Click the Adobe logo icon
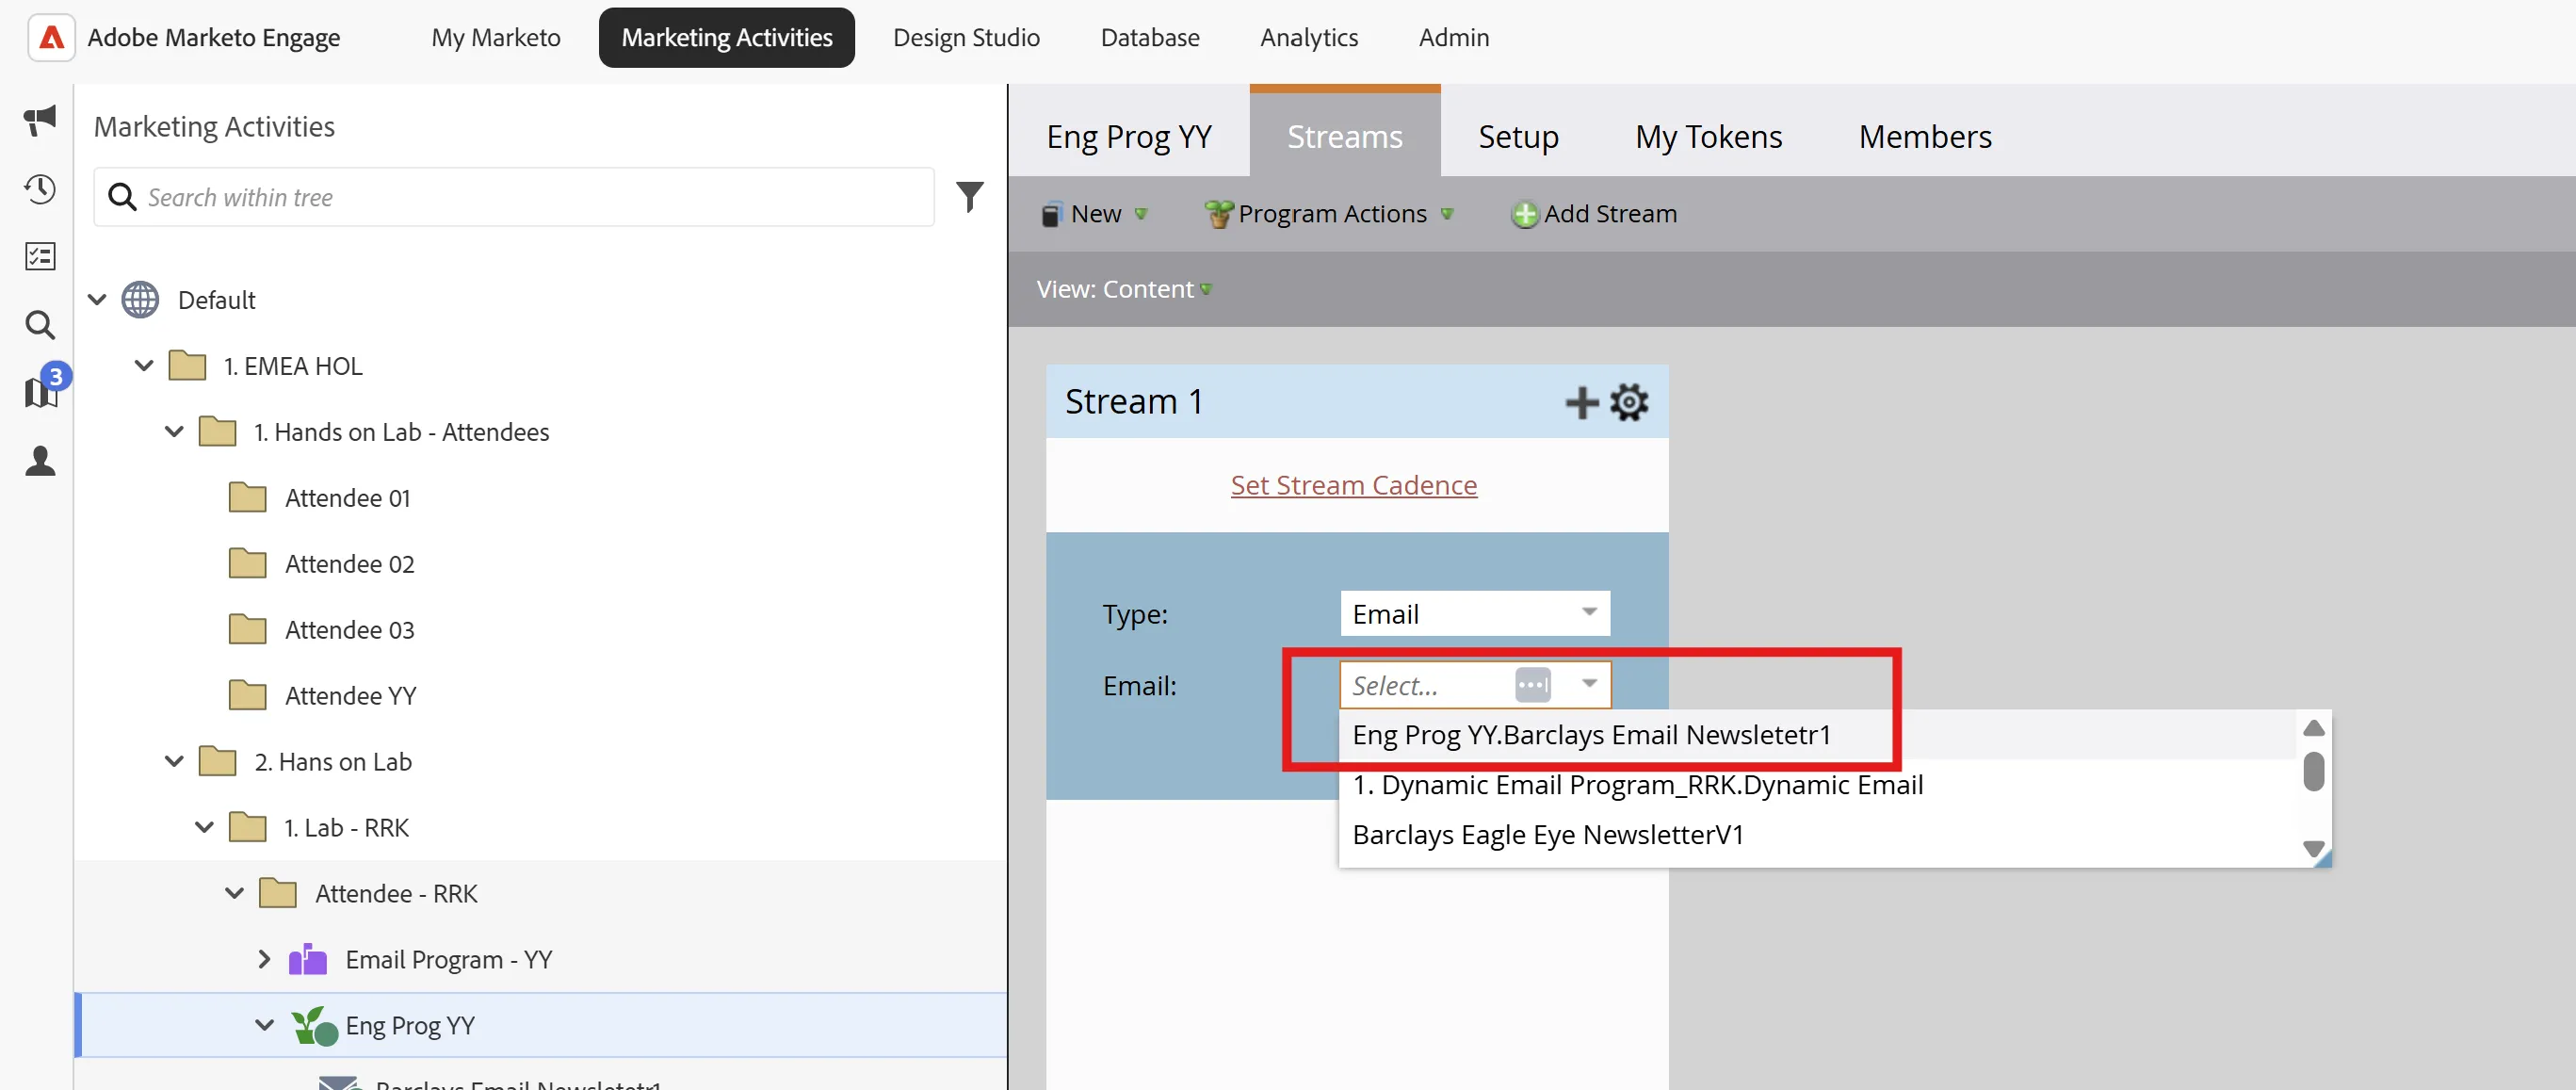2576x1090 pixels. tap(51, 38)
